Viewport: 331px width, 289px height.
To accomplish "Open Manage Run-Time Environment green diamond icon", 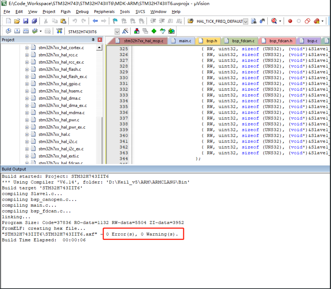I will click(x=154, y=31).
